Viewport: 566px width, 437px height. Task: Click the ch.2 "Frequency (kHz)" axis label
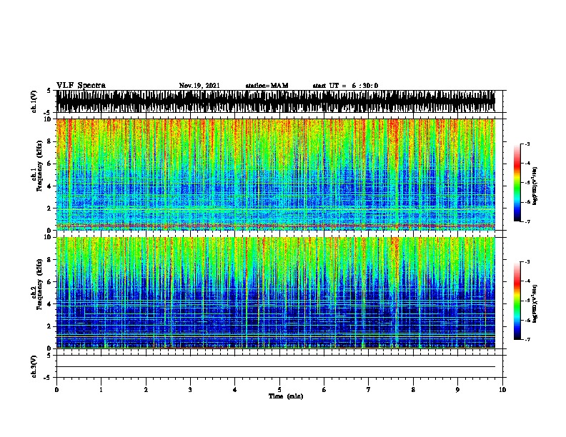[x=39, y=284]
